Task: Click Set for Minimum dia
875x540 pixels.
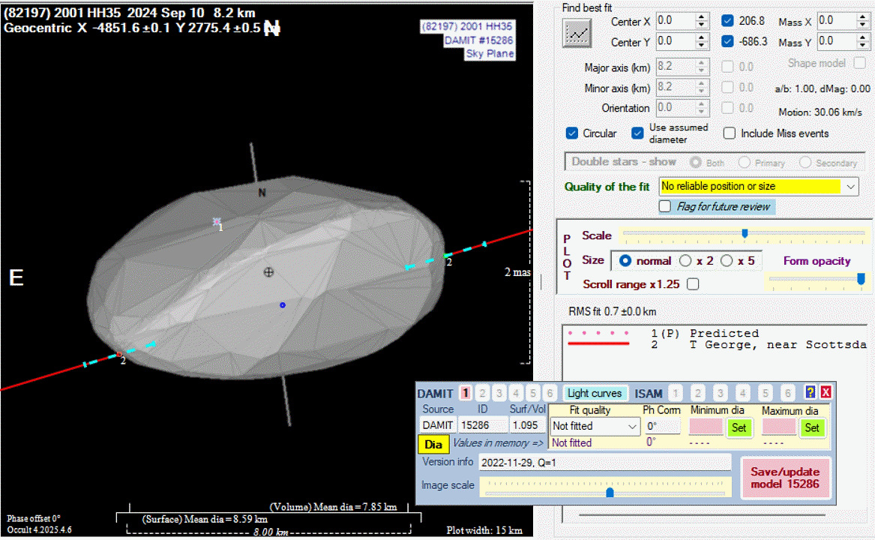Action: (739, 427)
